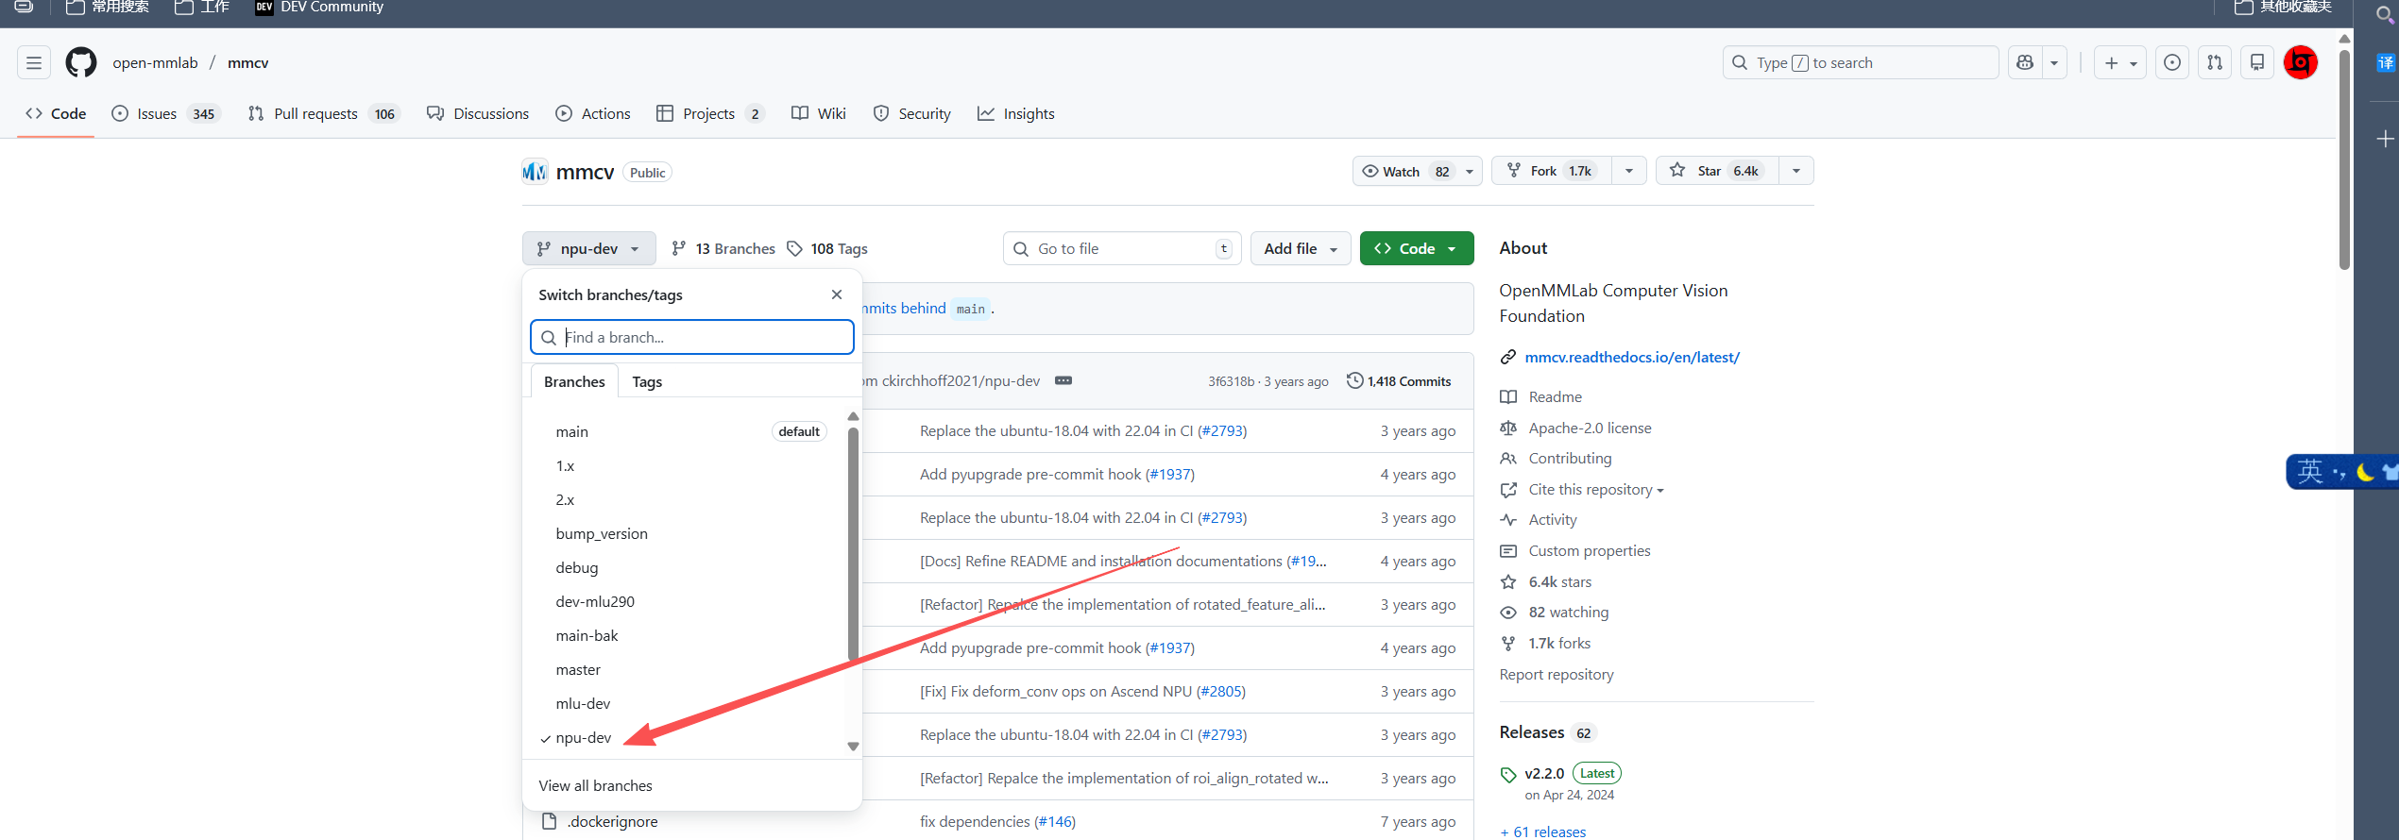2399x840 pixels.
Task: Focus the Go to file search field
Action: point(1122,249)
